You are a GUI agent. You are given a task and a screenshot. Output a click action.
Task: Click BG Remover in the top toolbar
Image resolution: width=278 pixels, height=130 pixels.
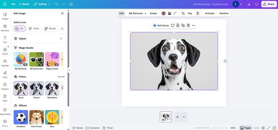coord(137,14)
